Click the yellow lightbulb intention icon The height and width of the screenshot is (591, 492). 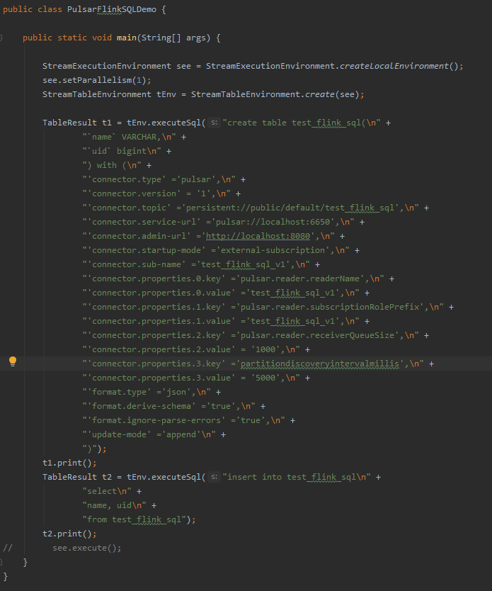[13, 361]
